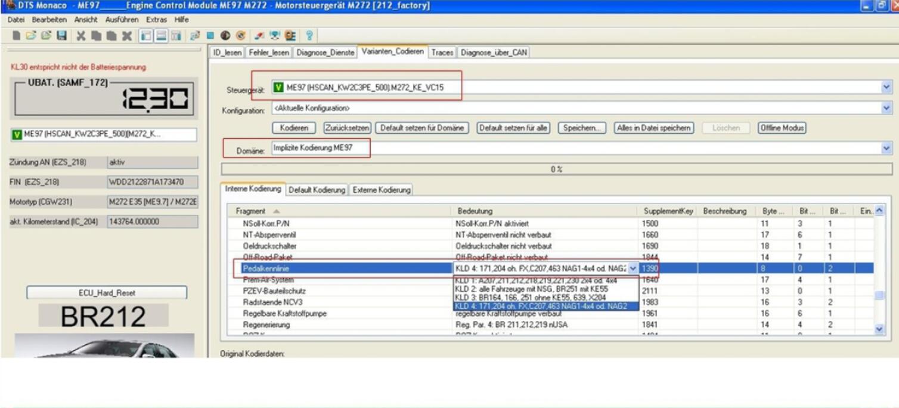Click the half-filled circle toolbar icon

click(225, 36)
